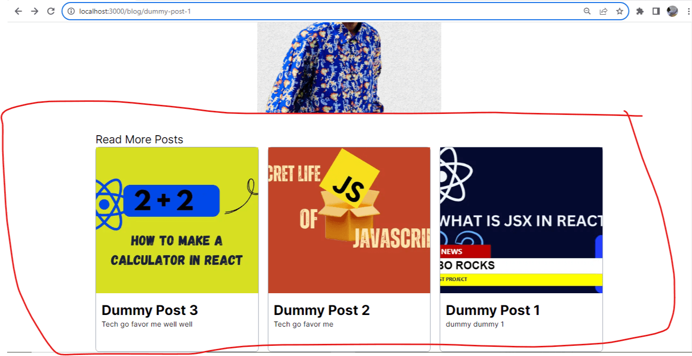Open the Dummy Post 2 link

pos(321,310)
